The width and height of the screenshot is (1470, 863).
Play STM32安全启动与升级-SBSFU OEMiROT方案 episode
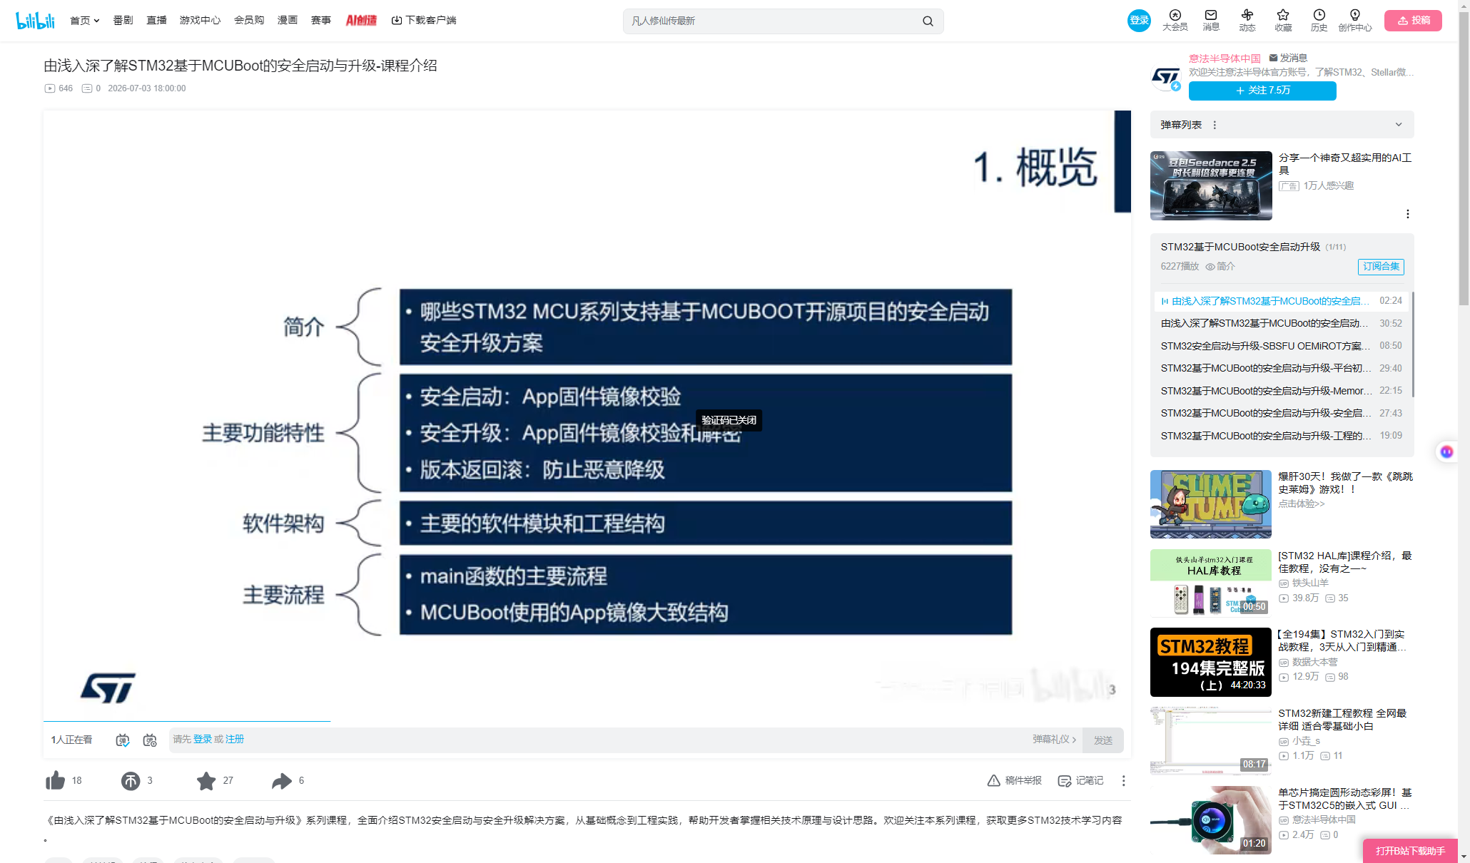1282,346
